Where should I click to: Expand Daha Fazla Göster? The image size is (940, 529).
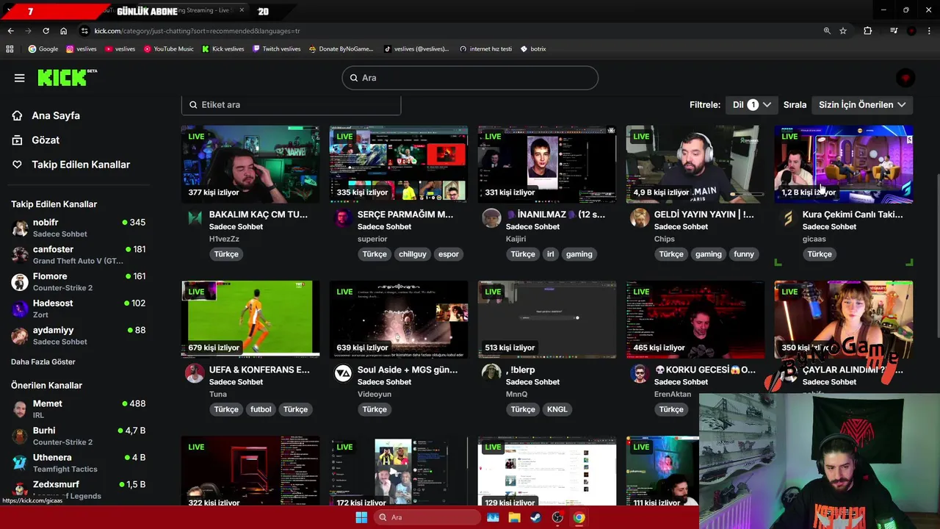[x=43, y=361]
